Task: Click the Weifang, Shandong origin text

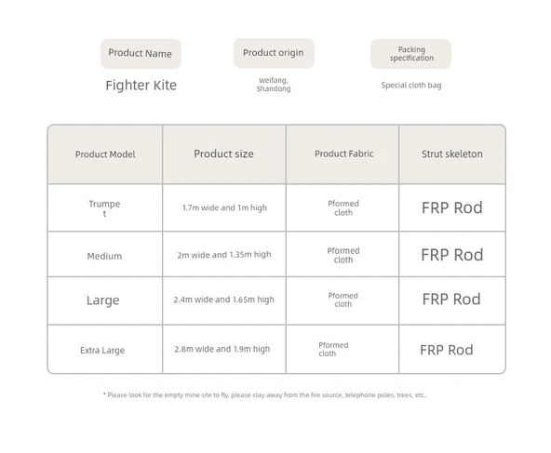Action: [x=274, y=85]
